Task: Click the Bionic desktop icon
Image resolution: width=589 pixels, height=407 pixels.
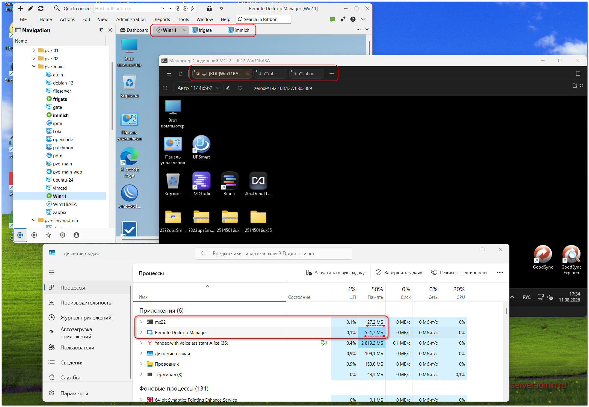Action: pos(229,184)
